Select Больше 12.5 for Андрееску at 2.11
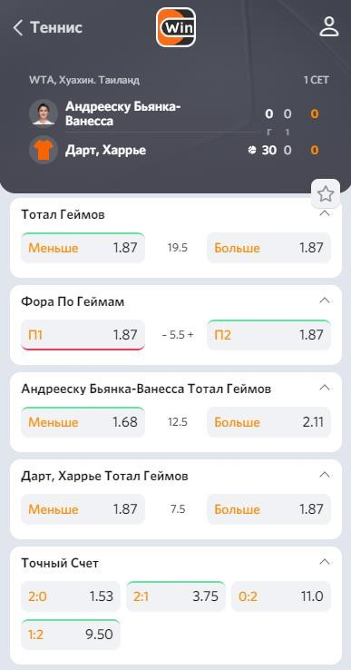This screenshot has height=670, width=351. pyautogui.click(x=269, y=422)
